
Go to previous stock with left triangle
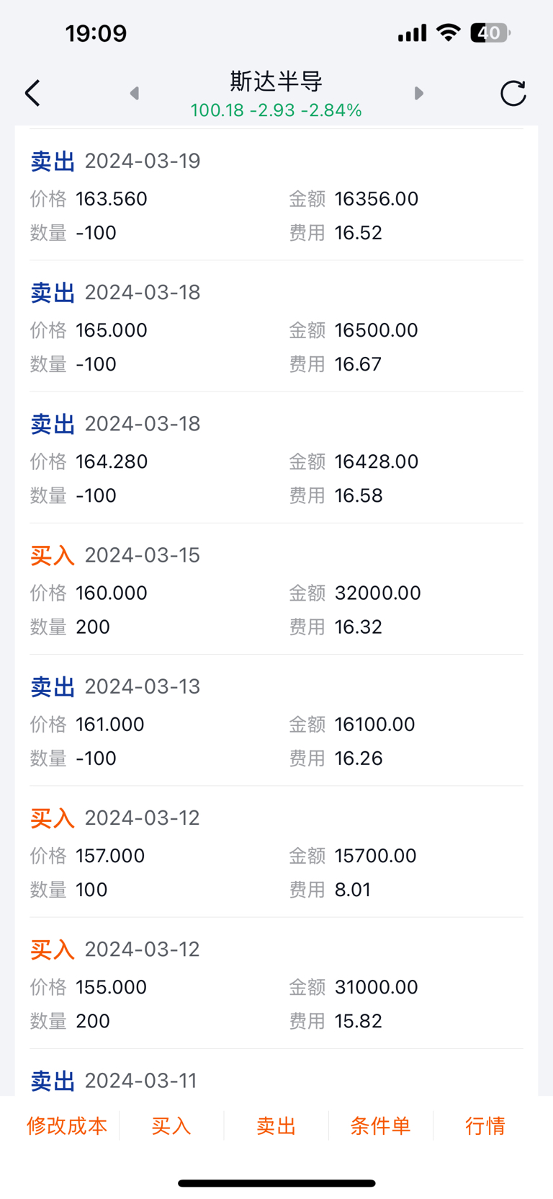click(x=134, y=93)
